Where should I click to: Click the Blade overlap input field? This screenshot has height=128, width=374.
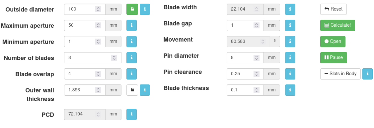click(x=85, y=74)
